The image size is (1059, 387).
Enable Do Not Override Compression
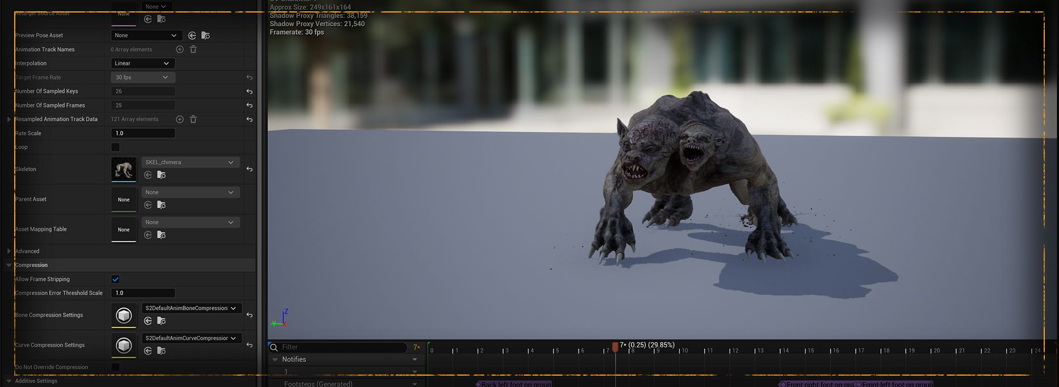click(115, 367)
